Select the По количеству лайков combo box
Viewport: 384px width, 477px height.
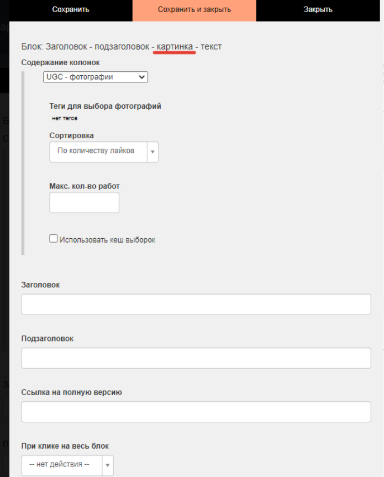click(x=104, y=152)
